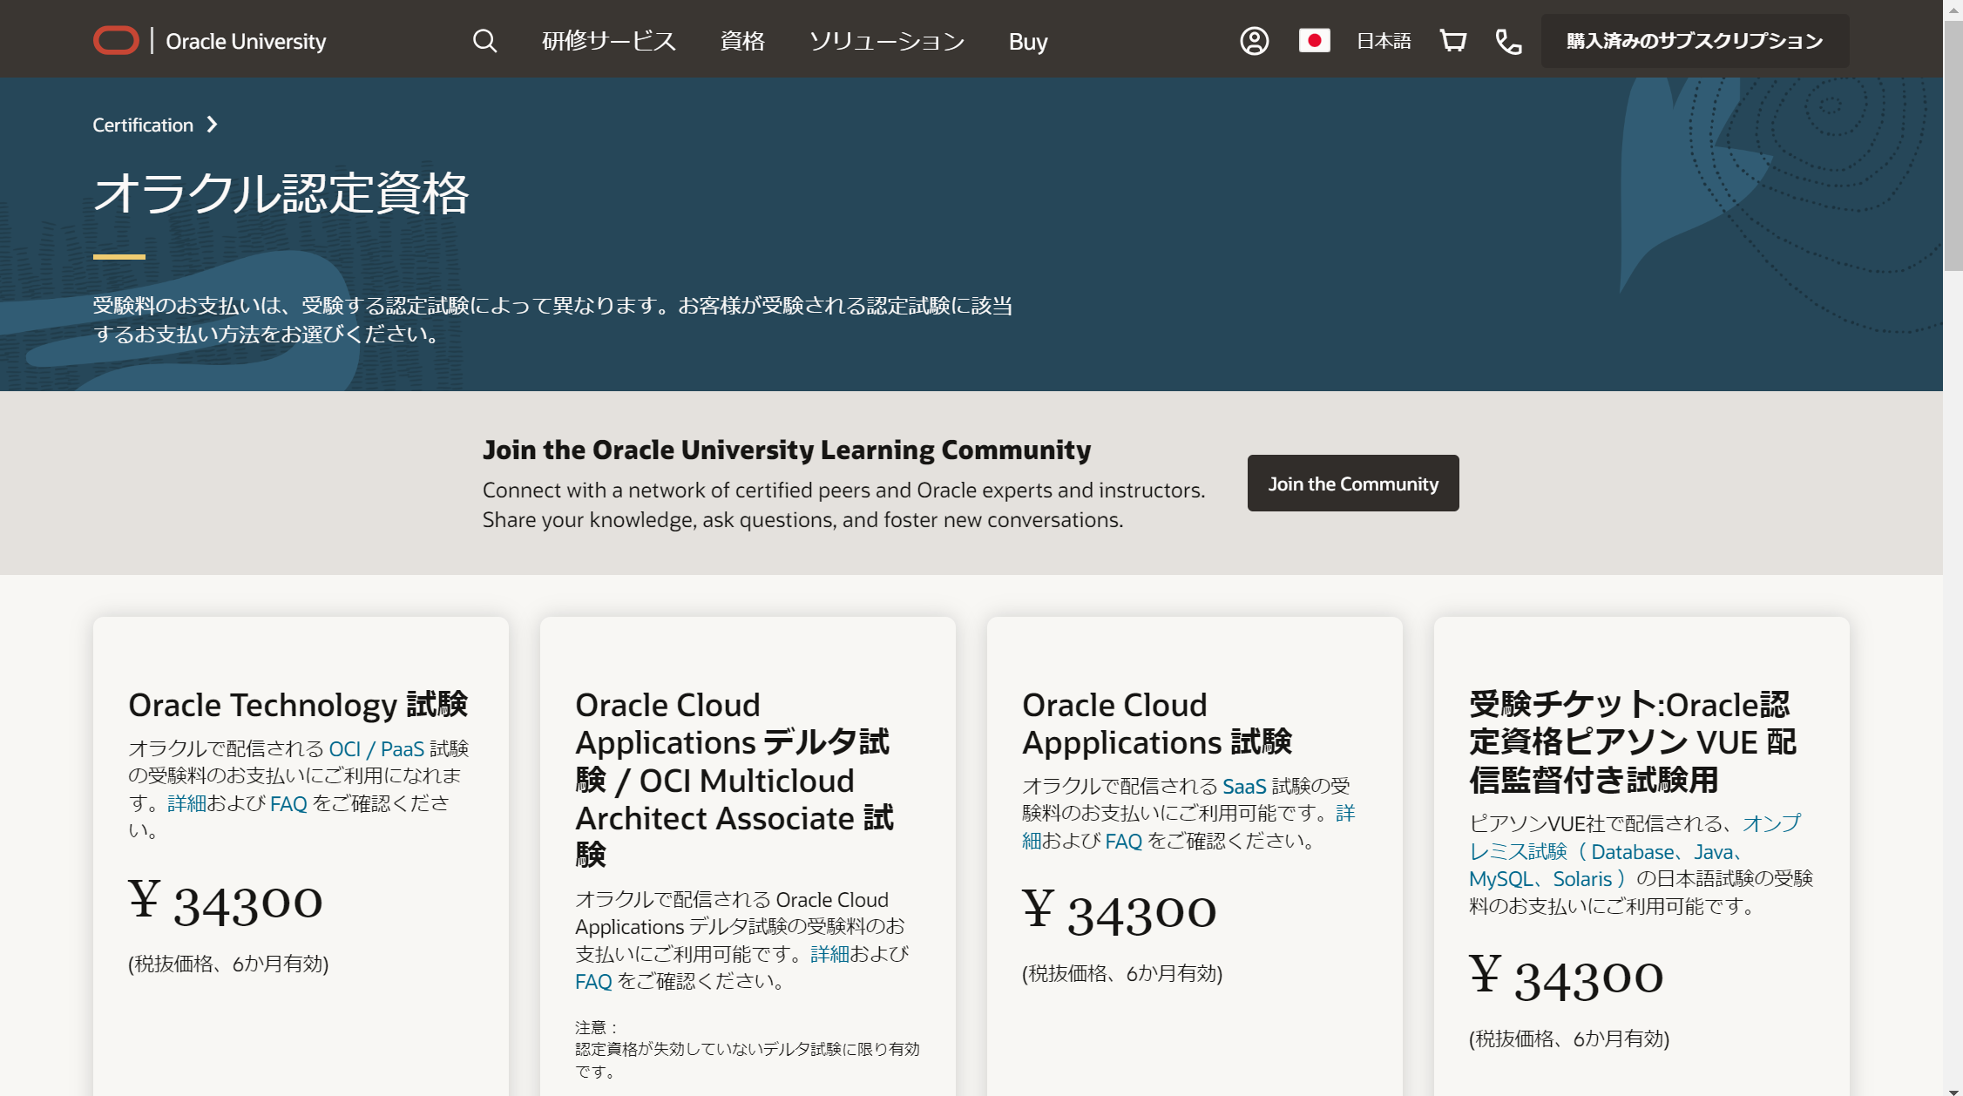Select the 日本語 language option
This screenshot has height=1096, width=1963.
[1384, 41]
